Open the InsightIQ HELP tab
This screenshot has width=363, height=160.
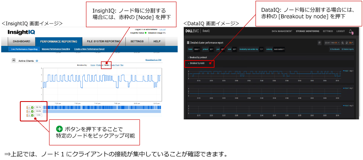tap(157, 41)
